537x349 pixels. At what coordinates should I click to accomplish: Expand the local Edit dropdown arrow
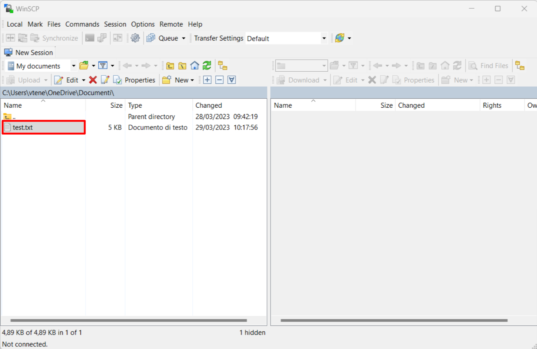point(84,80)
